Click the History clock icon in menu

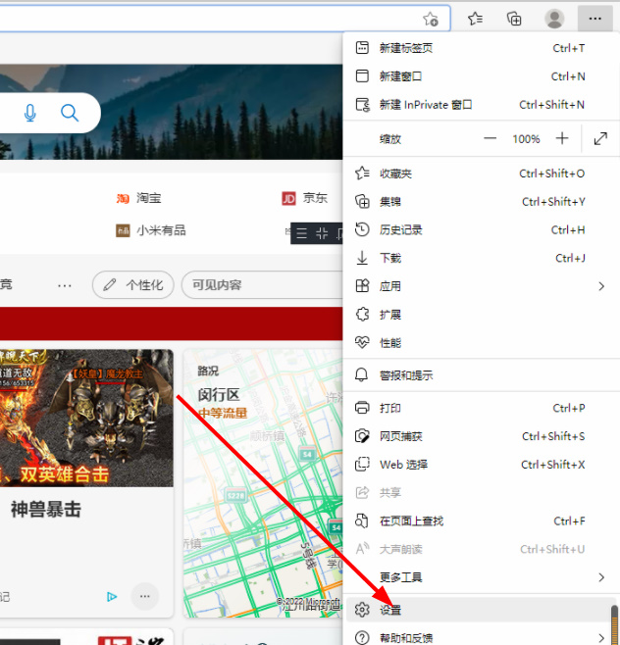pyautogui.click(x=362, y=229)
